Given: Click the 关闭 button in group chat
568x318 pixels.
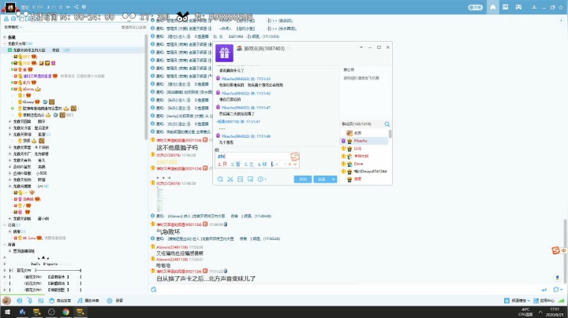Looking at the screenshot, I should (x=303, y=179).
